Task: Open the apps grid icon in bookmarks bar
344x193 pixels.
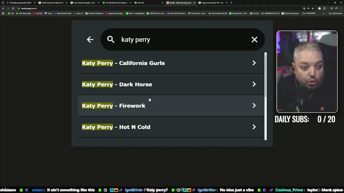Action: 3,13
